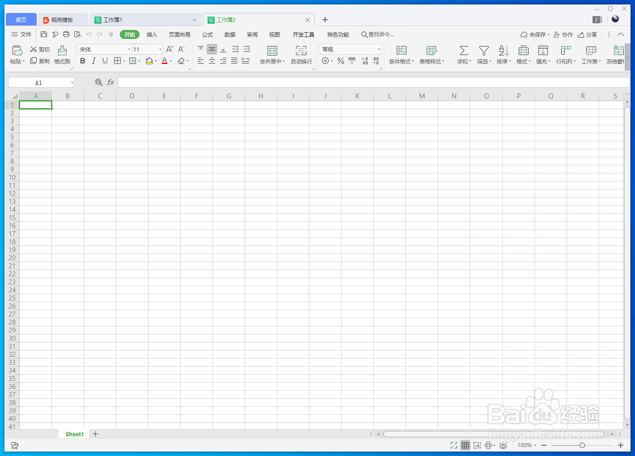Open Print Preview from quick toolbar

pyautogui.click(x=77, y=34)
